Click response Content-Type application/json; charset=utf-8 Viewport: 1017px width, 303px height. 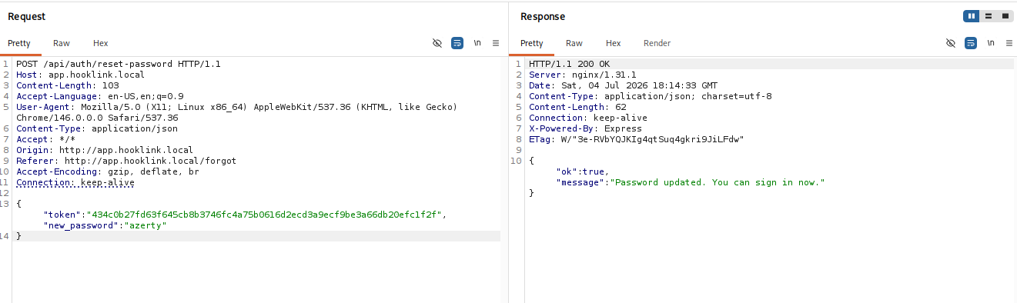(x=650, y=96)
